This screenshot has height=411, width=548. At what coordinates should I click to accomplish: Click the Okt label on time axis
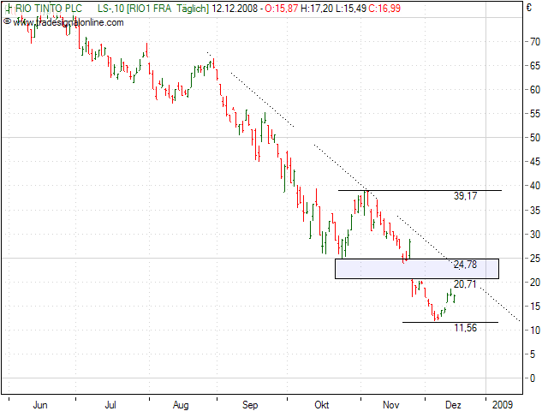[322, 405]
